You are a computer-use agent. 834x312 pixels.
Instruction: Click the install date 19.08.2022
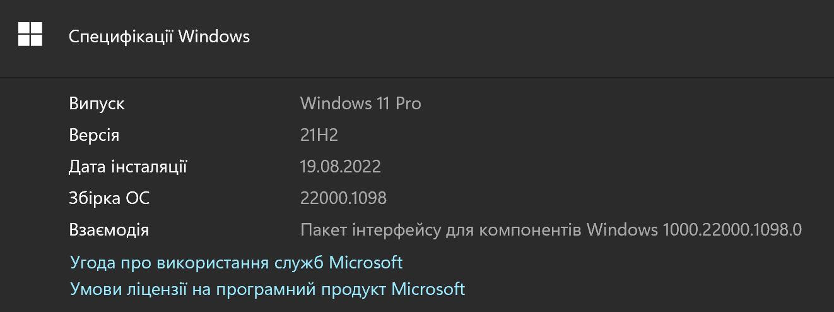pos(341,167)
